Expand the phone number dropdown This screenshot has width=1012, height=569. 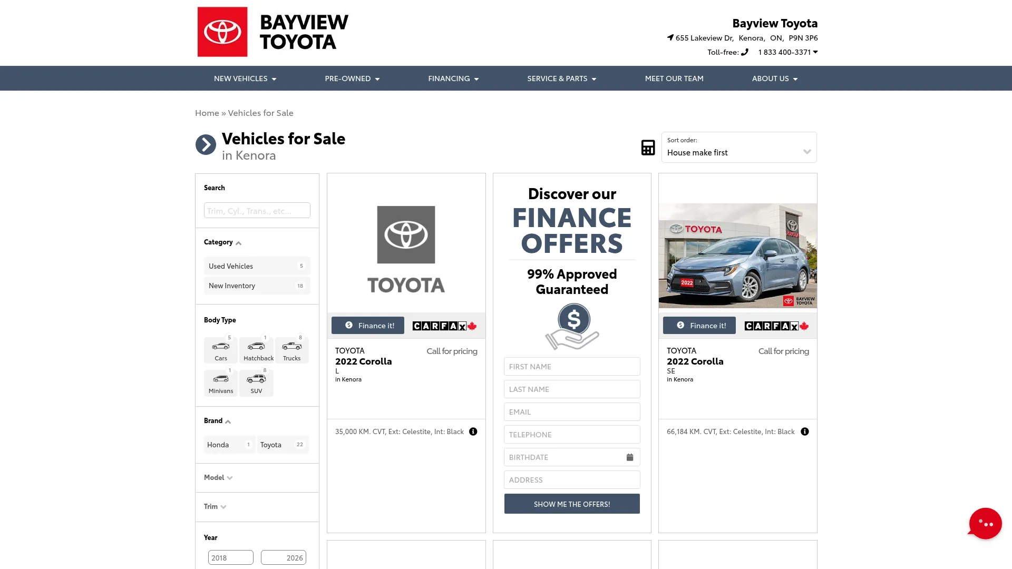pos(815,52)
